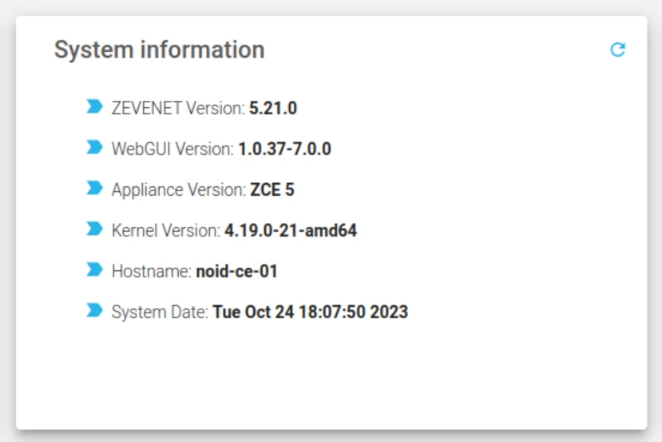Image resolution: width=662 pixels, height=442 pixels.
Task: Click the ZEVENET Version label
Action: [178, 108]
